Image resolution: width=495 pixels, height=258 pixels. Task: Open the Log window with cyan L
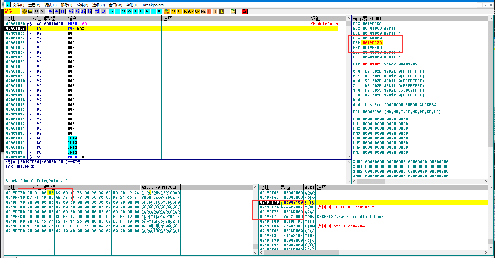112,11
